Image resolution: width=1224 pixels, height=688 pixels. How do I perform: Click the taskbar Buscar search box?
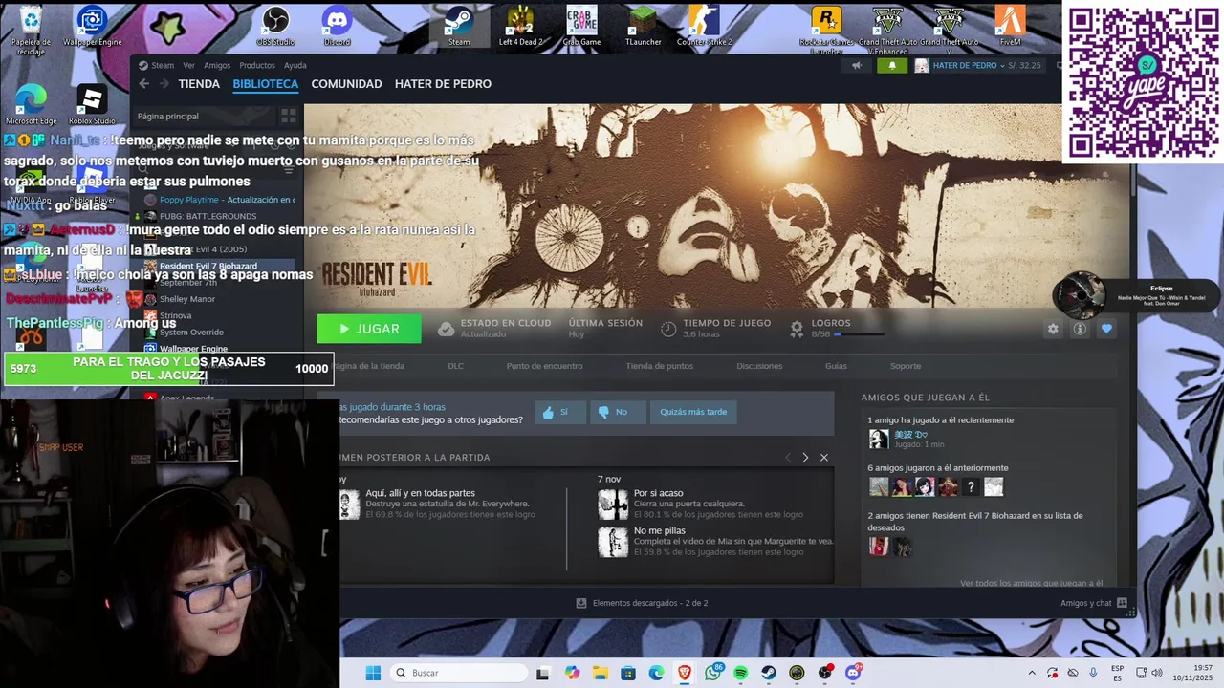click(459, 673)
